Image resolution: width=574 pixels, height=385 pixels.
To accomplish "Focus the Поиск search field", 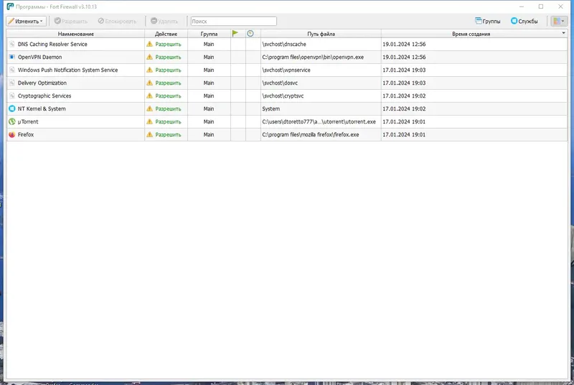I will [x=234, y=22].
